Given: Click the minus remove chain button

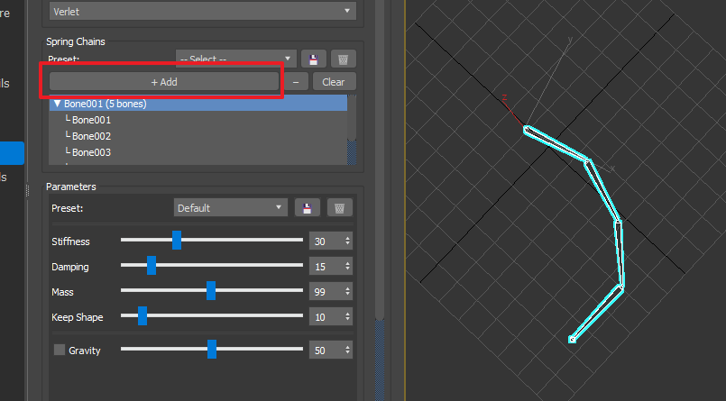Looking at the screenshot, I should click(296, 81).
